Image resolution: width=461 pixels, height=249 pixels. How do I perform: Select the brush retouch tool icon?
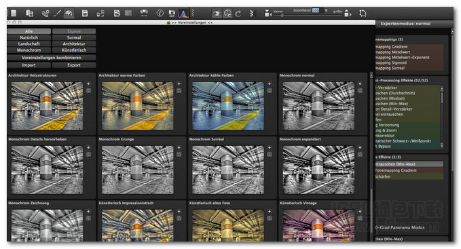pyautogui.click(x=57, y=13)
